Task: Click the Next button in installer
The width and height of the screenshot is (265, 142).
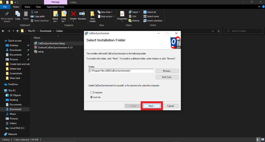Action: (x=152, y=106)
